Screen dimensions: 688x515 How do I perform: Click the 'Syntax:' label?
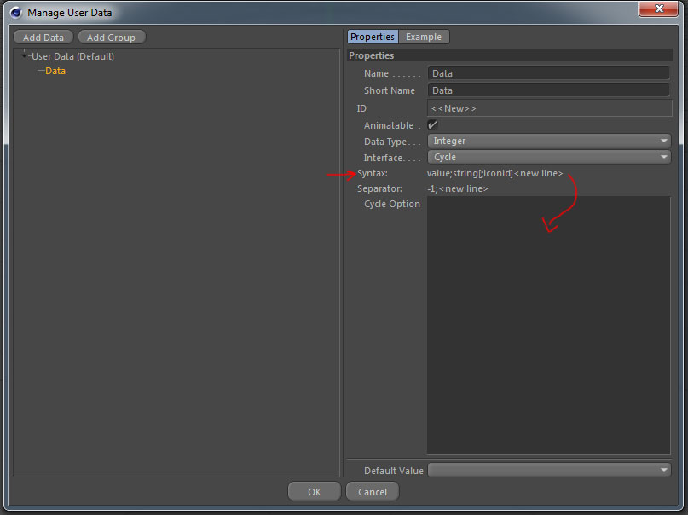coord(372,173)
